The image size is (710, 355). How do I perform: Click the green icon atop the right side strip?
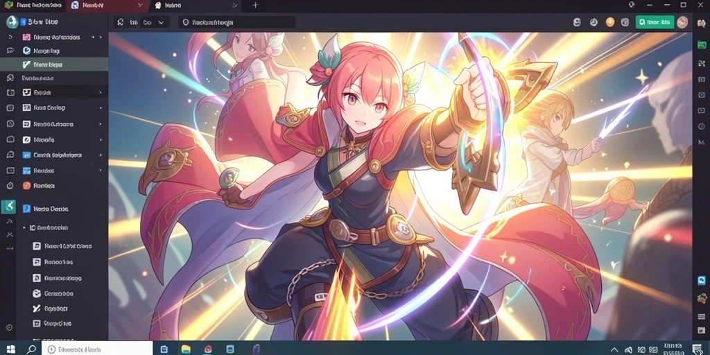point(702,44)
